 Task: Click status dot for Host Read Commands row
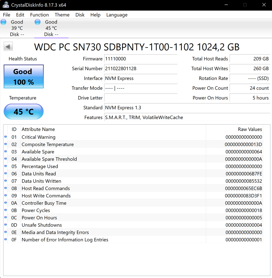pos(5,188)
